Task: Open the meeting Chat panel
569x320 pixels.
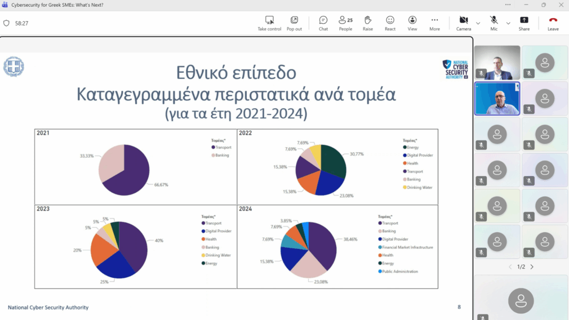Action: [323, 23]
